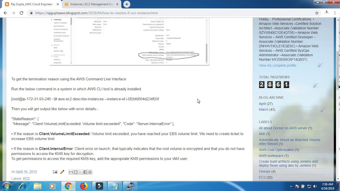Click the Chrome taskbar icon
340x191 pixels.
(x=68, y=186)
